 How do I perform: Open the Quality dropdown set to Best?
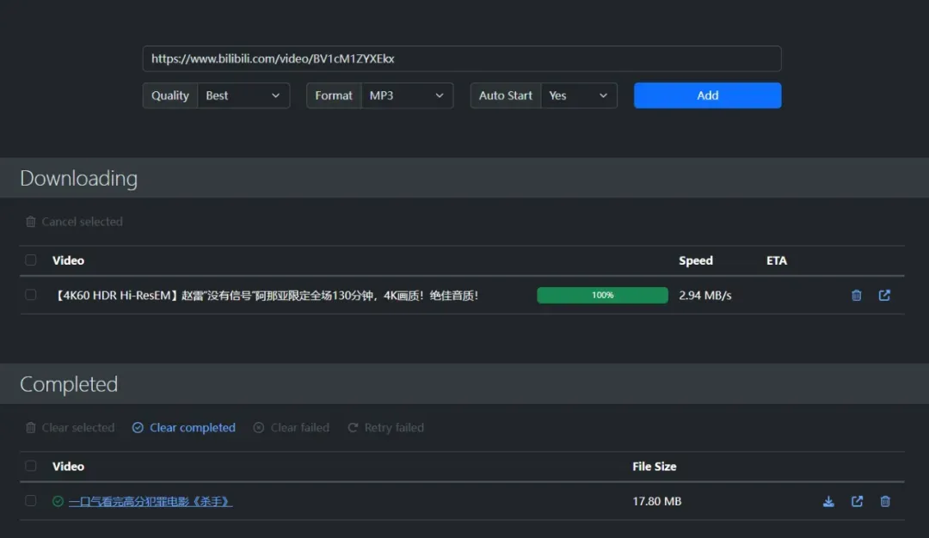click(243, 95)
